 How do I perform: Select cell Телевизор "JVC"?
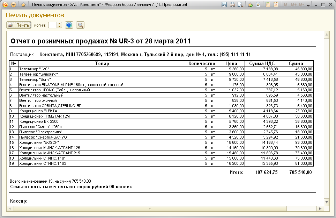(102, 69)
